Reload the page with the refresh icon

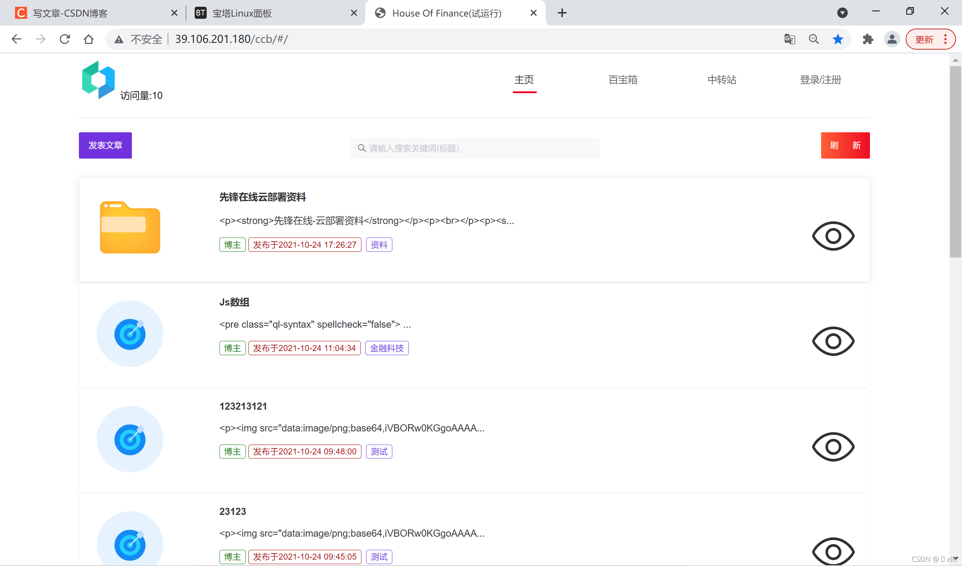coord(65,39)
